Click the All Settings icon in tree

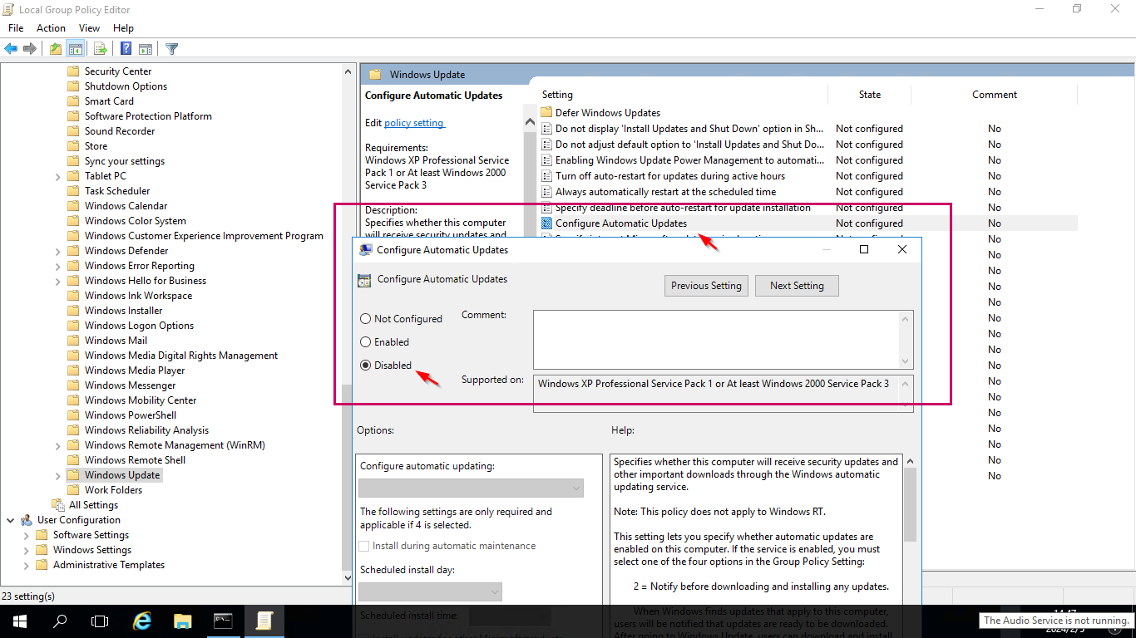tap(57, 505)
